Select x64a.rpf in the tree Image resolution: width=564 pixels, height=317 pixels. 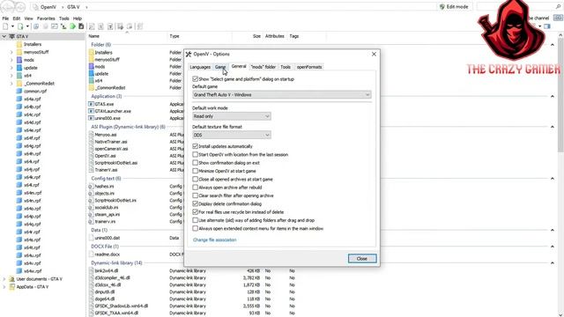pyautogui.click(x=32, y=99)
